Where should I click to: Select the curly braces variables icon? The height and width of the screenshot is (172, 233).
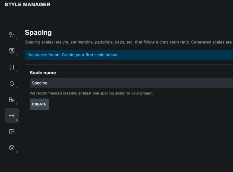point(12,67)
